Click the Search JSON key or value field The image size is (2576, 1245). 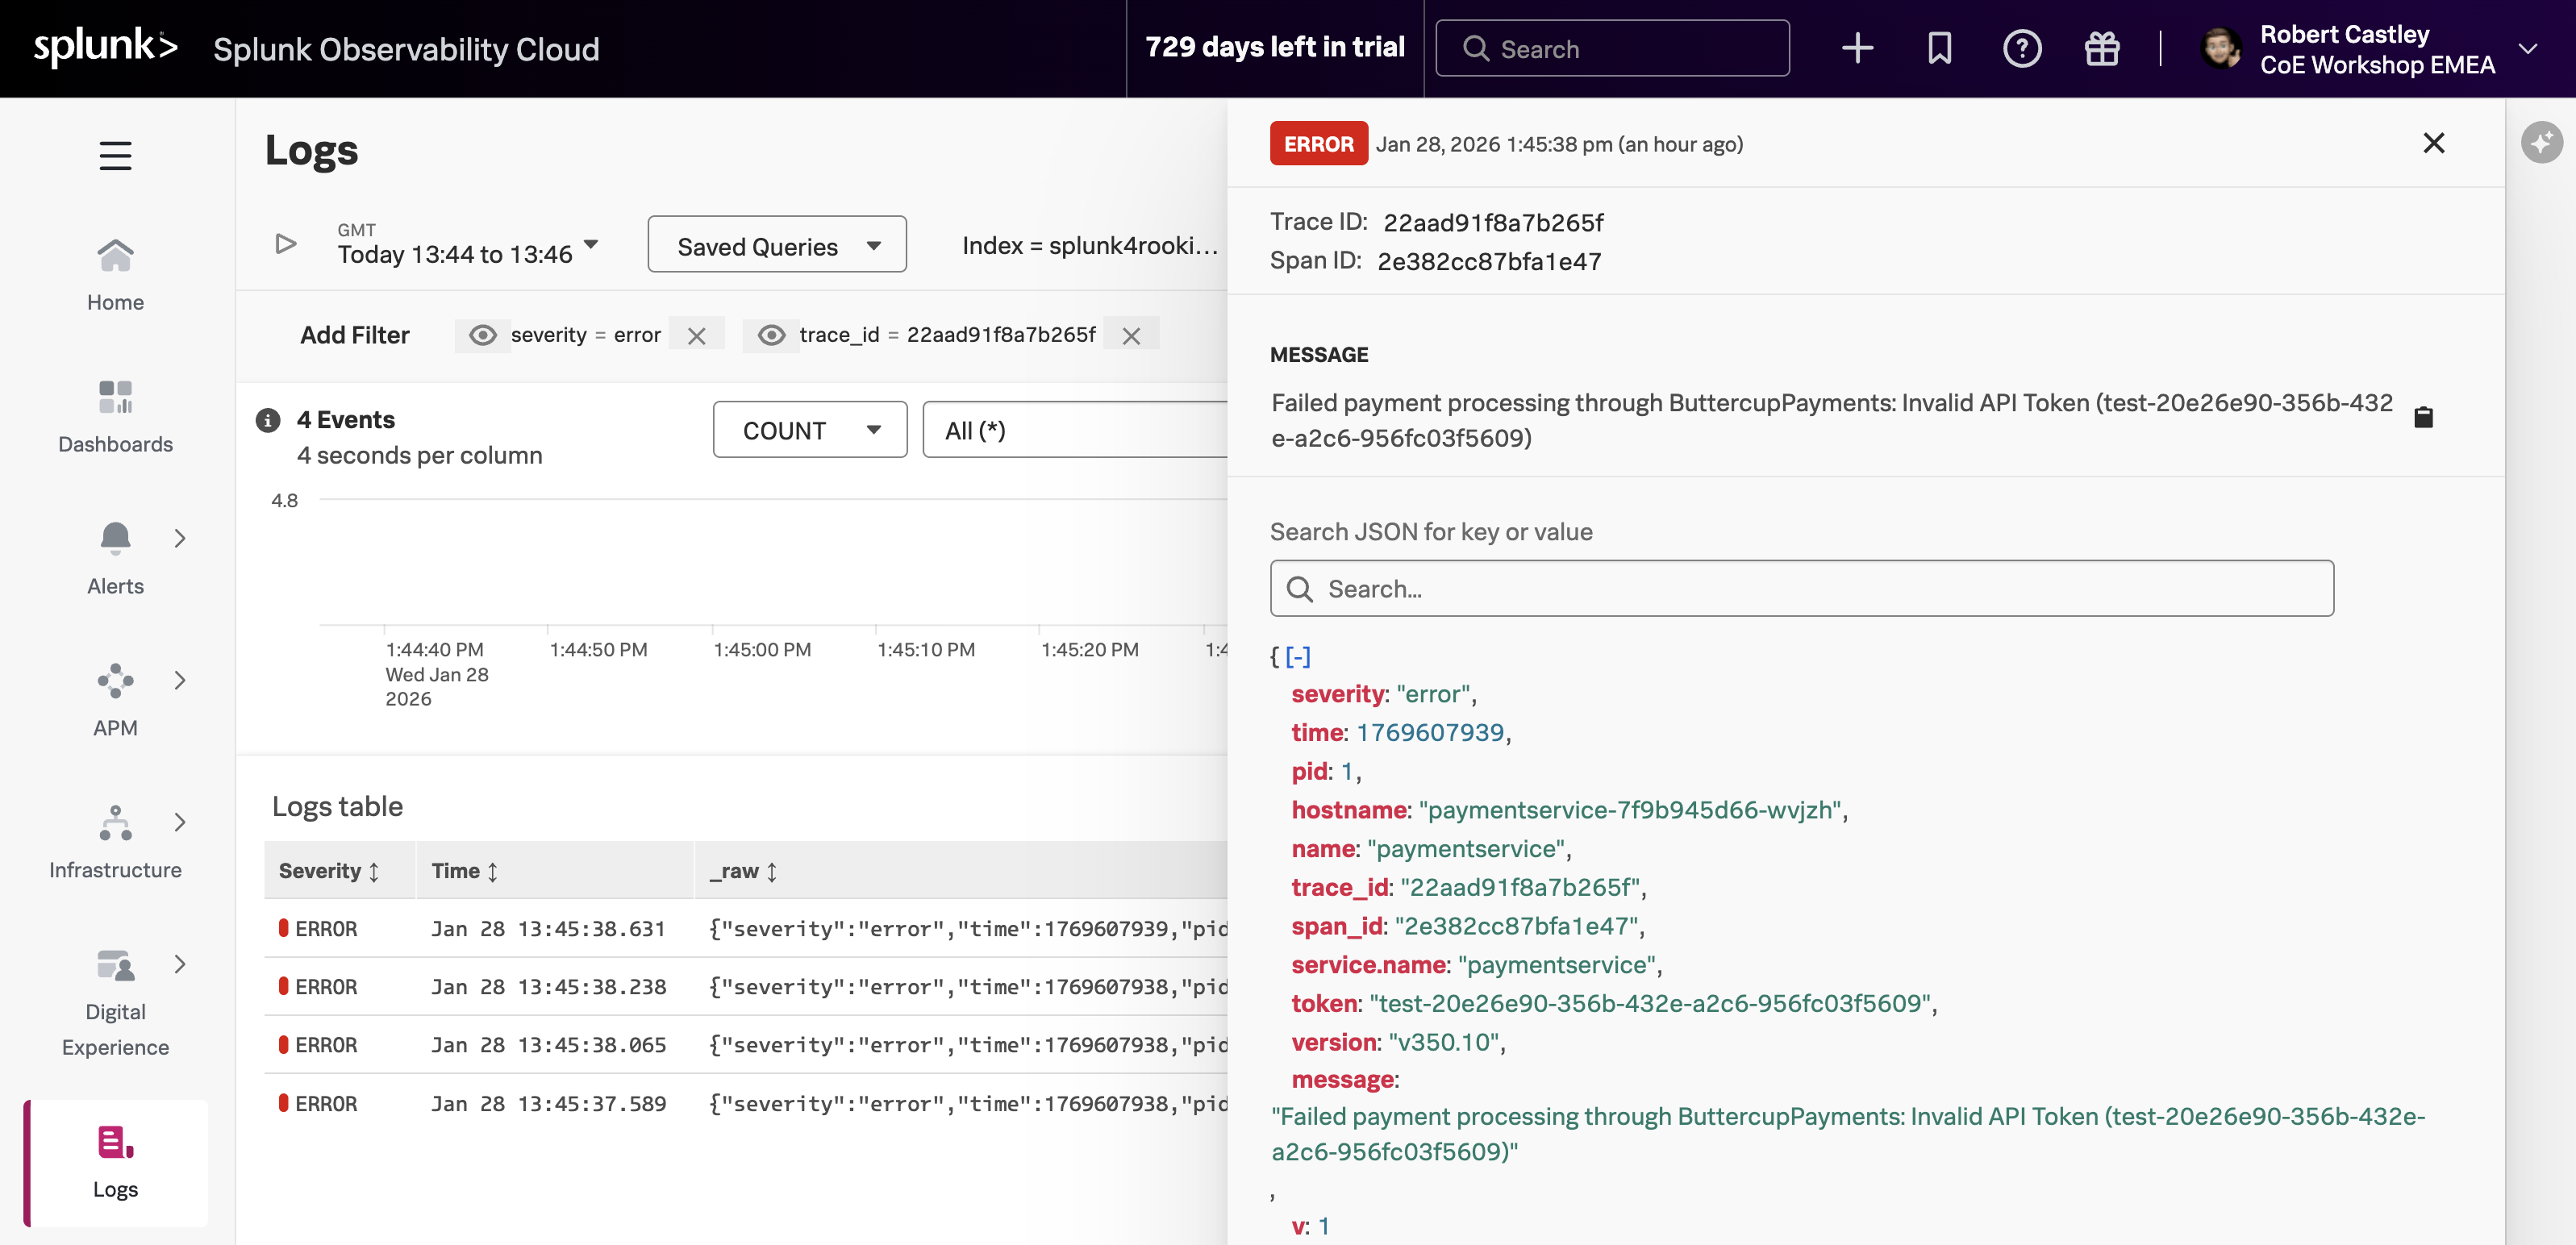[x=1801, y=589]
